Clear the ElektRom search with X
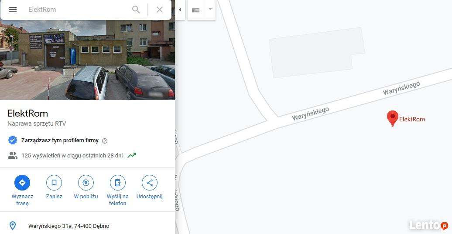 point(160,10)
